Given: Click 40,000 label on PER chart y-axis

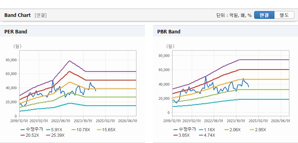Looking at the screenshot, I should tap(11, 88).
